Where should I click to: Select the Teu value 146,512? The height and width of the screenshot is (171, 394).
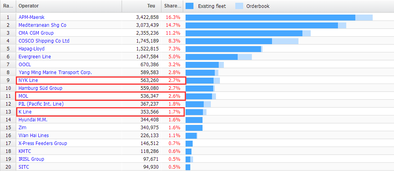(x=150, y=143)
